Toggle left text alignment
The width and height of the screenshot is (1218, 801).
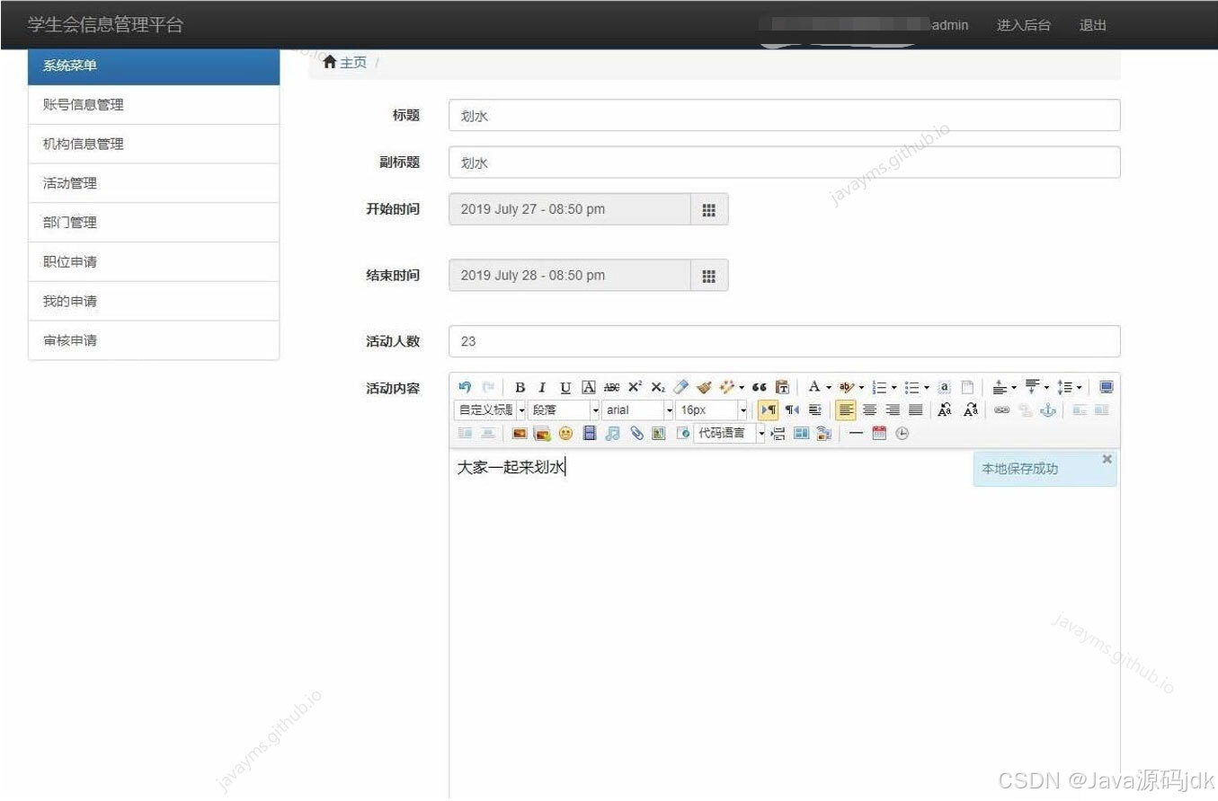coord(846,410)
